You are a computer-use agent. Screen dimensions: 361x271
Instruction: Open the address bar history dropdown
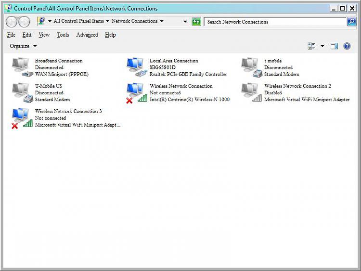coord(185,22)
